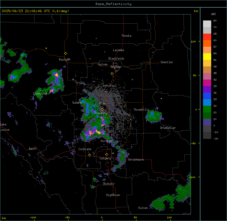Click the magenta 39-42 dBZ legend swatch
The width and height of the screenshot is (227, 221).
[207, 83]
